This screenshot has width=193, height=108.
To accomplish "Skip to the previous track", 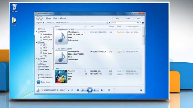I will coord(84,90).
